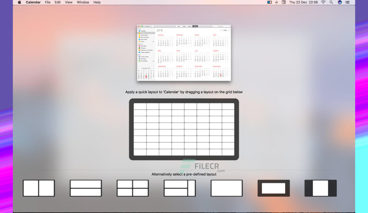Open the Wi-Fi status menu
This screenshot has height=213, width=368.
click(x=324, y=2)
